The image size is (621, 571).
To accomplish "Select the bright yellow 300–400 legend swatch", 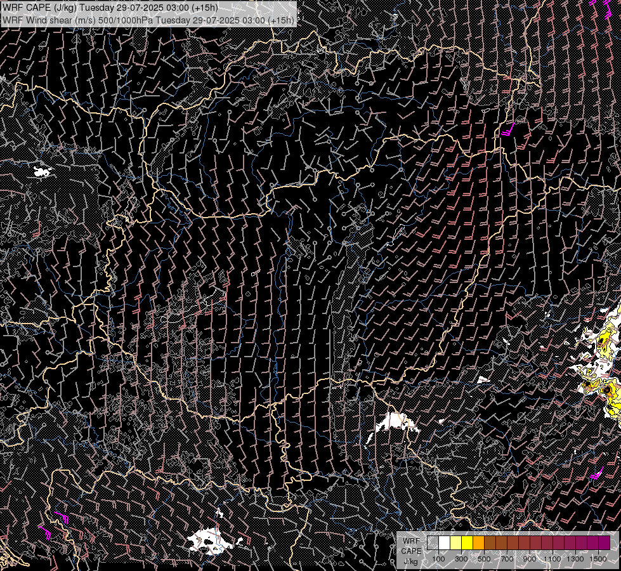I will pos(467,542).
